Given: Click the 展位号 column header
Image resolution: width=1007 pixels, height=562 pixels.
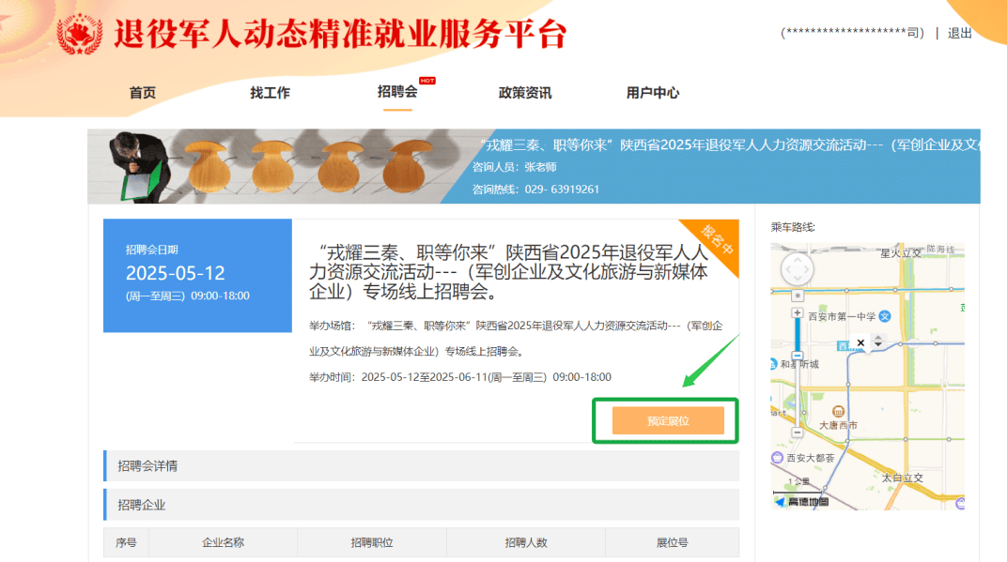Looking at the screenshot, I should [672, 542].
